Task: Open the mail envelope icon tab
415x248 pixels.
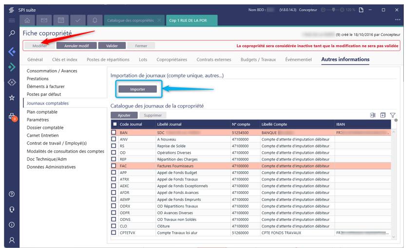Action: click(x=44, y=20)
